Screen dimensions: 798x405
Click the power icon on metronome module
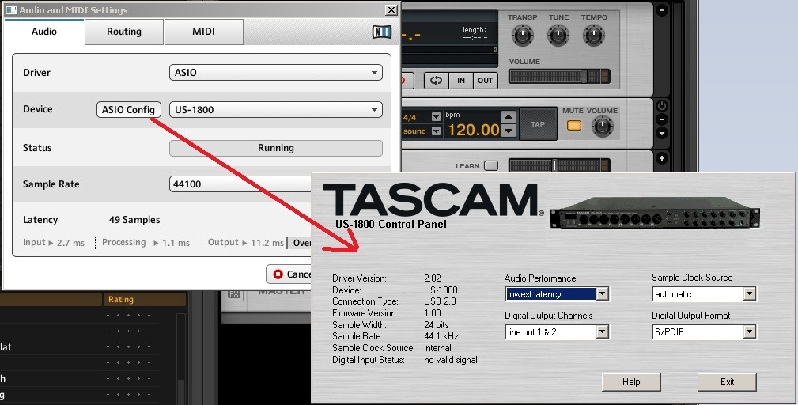point(662,106)
